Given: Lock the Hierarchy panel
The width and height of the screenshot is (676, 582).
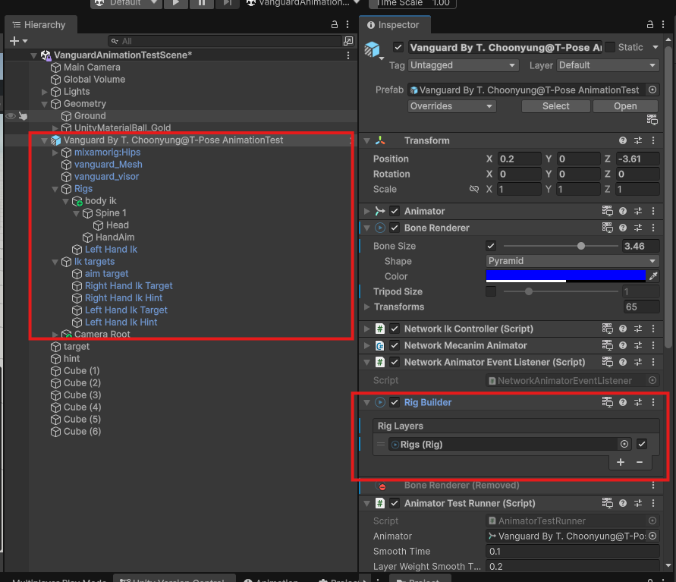Looking at the screenshot, I should (x=334, y=24).
